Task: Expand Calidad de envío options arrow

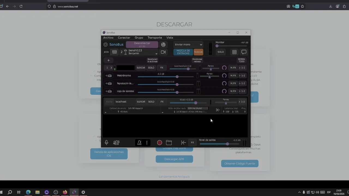Action: tap(106, 112)
